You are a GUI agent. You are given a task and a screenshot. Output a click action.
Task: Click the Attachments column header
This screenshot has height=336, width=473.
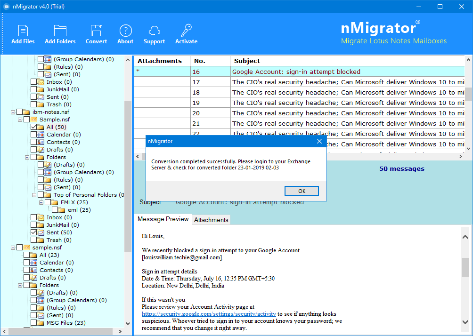162,61
